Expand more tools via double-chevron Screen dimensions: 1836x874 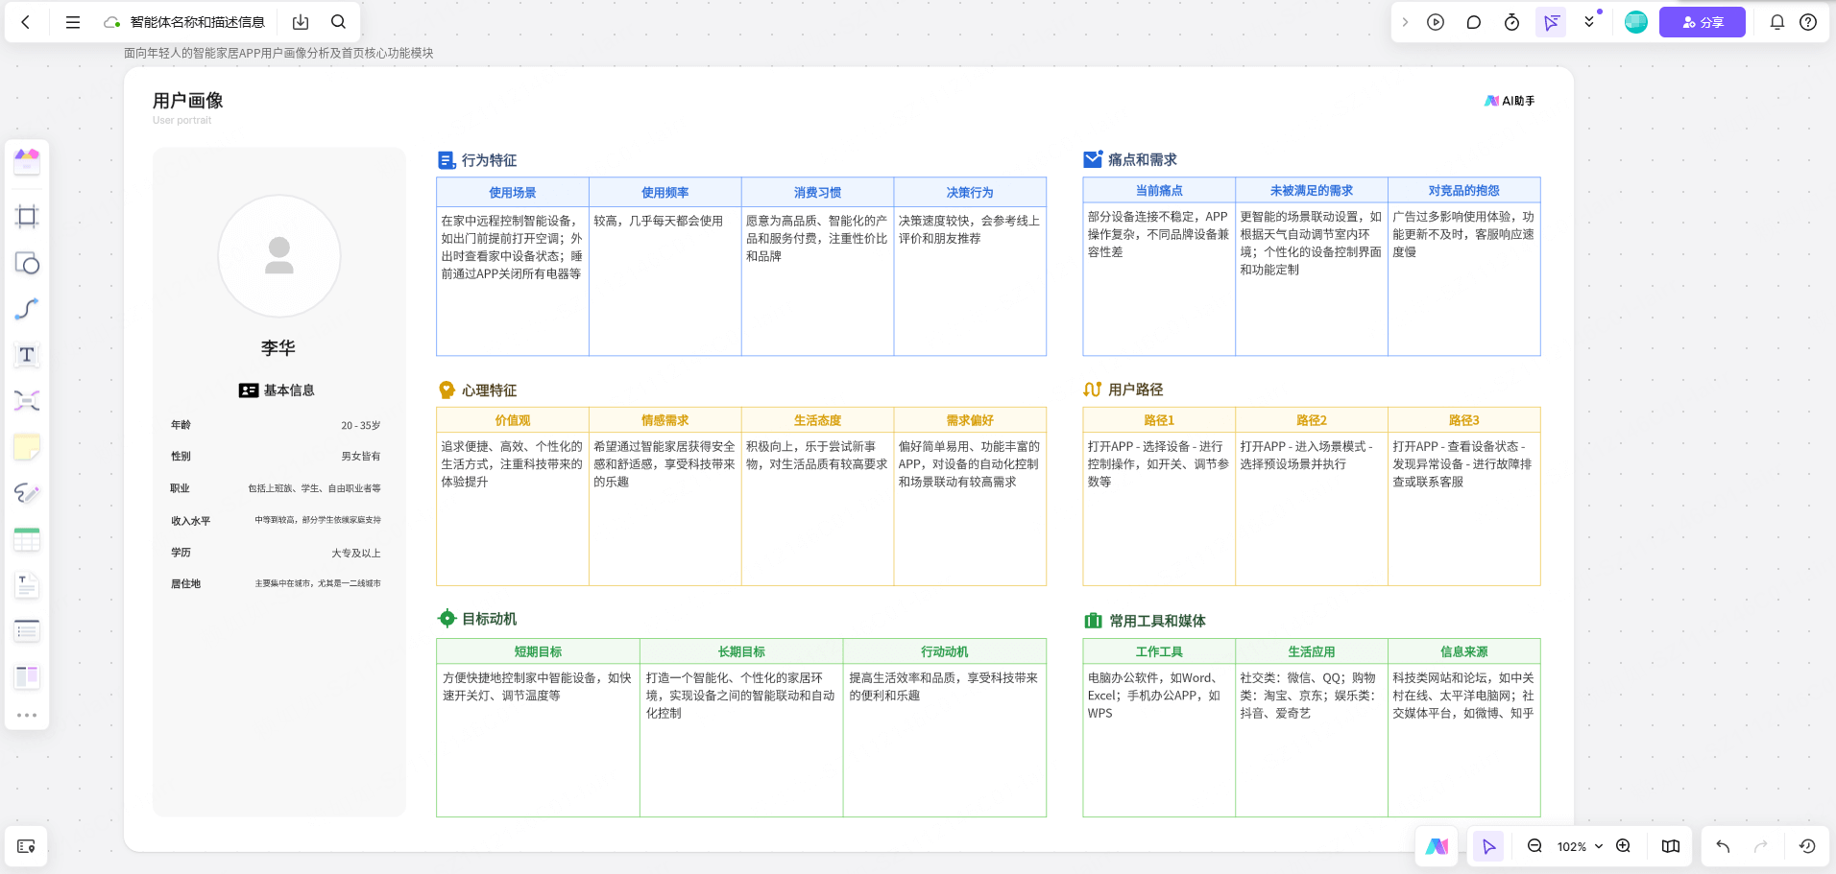click(x=1589, y=22)
